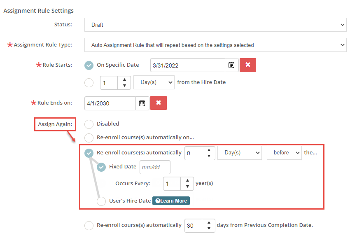Click the re-enroll offset field showing 0

tap(193, 153)
